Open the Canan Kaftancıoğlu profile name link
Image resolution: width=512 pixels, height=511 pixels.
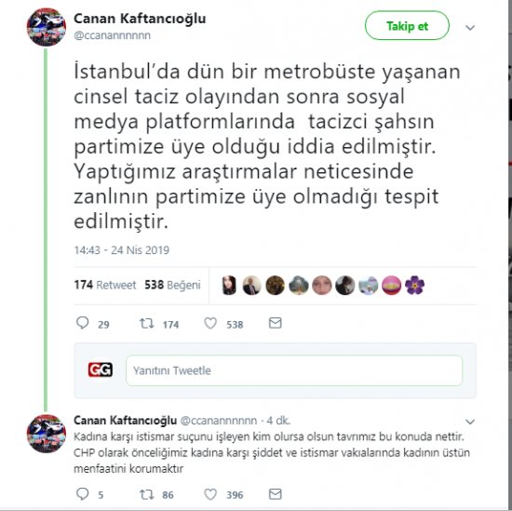[140, 19]
